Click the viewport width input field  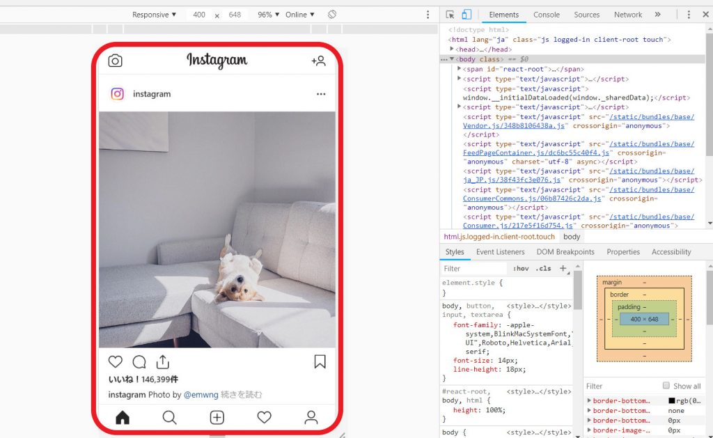pyautogui.click(x=199, y=15)
